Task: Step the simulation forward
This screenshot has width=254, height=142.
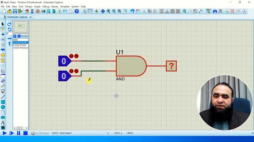Action: 12,133
